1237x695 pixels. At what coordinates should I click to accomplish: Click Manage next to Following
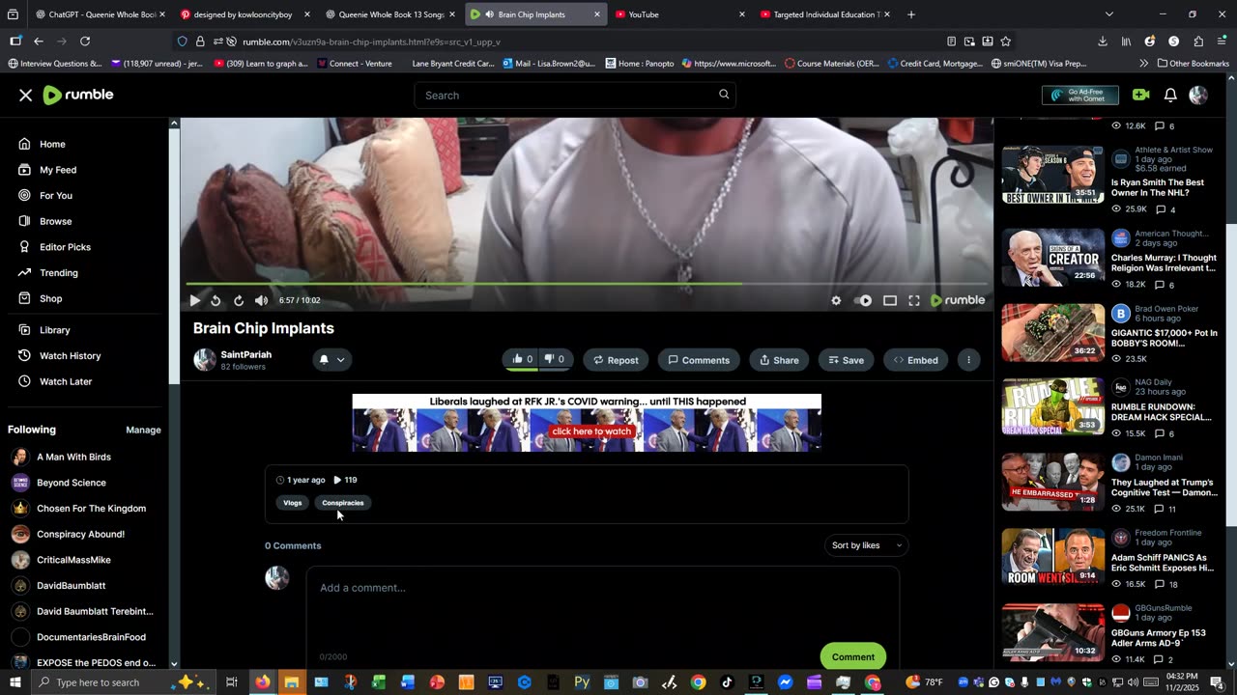tap(143, 430)
